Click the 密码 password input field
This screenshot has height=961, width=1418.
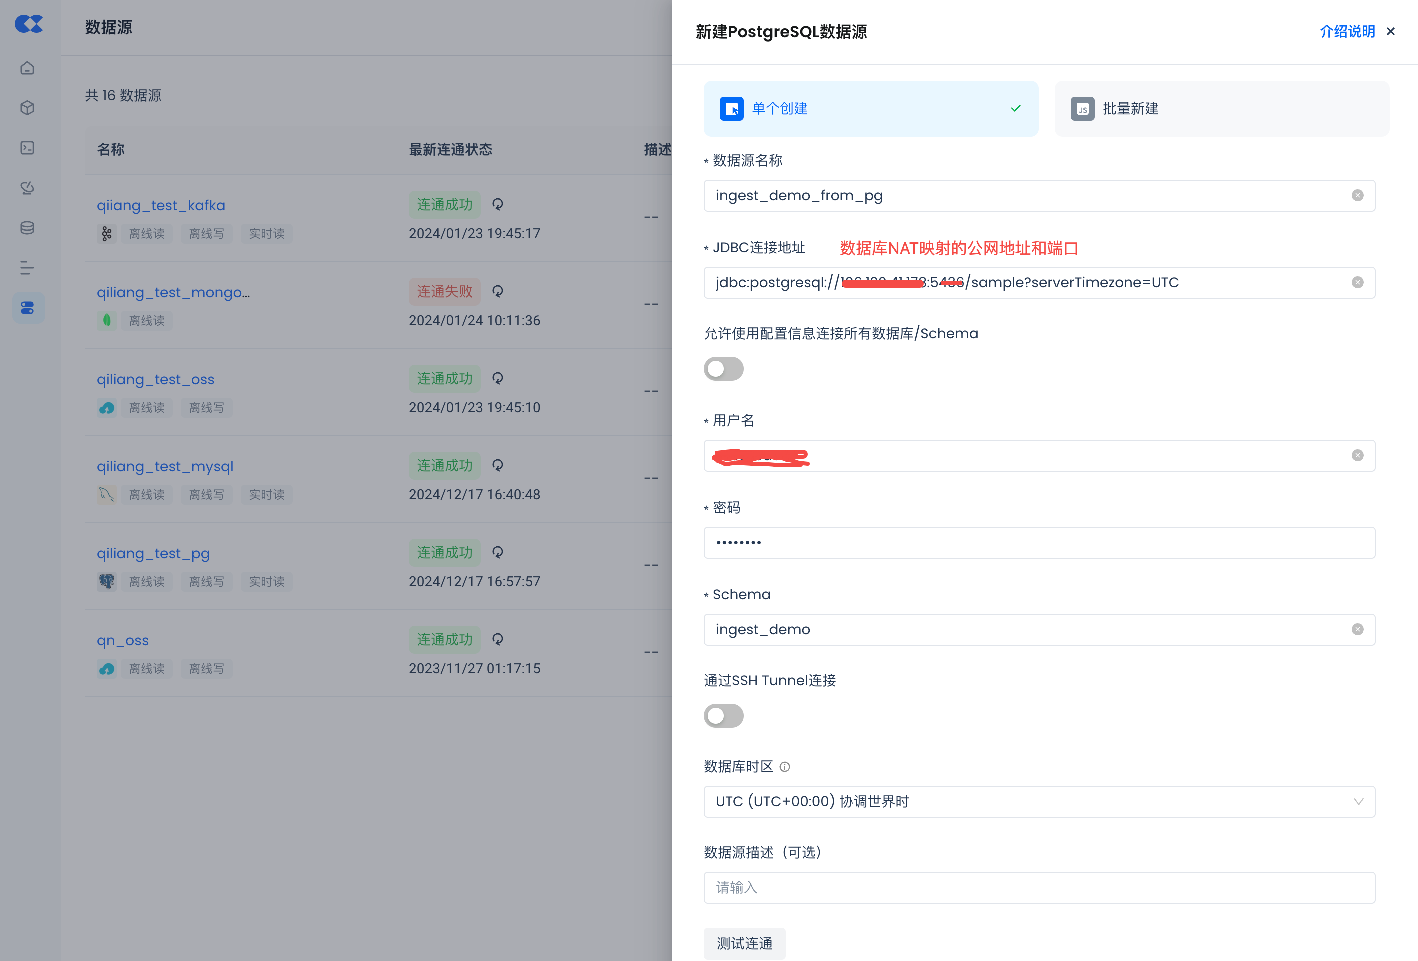[x=1039, y=543]
